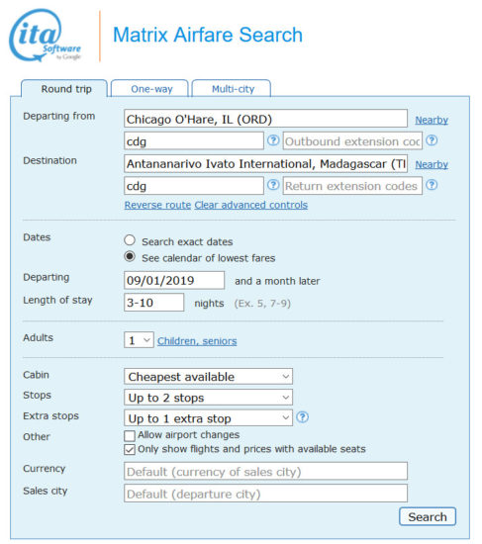
Task: Click the Clear advanced controls link
Action: tap(250, 205)
